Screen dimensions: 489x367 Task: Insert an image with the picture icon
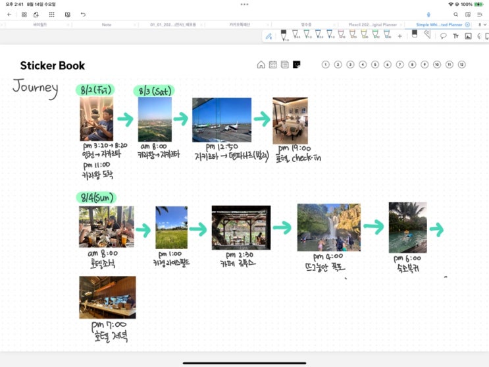(x=468, y=36)
